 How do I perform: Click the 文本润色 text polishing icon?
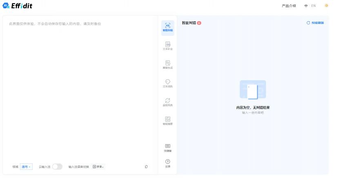pos(167,83)
